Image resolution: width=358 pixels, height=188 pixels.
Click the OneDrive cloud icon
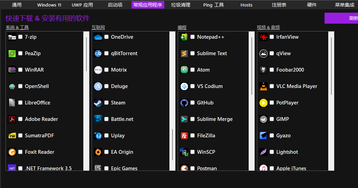point(98,37)
